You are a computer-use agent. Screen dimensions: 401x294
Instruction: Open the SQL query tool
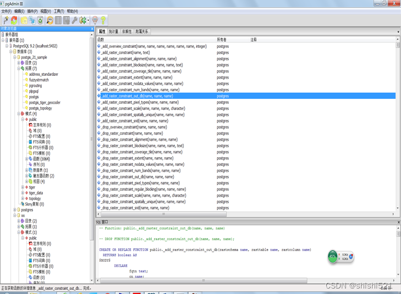point(50,20)
